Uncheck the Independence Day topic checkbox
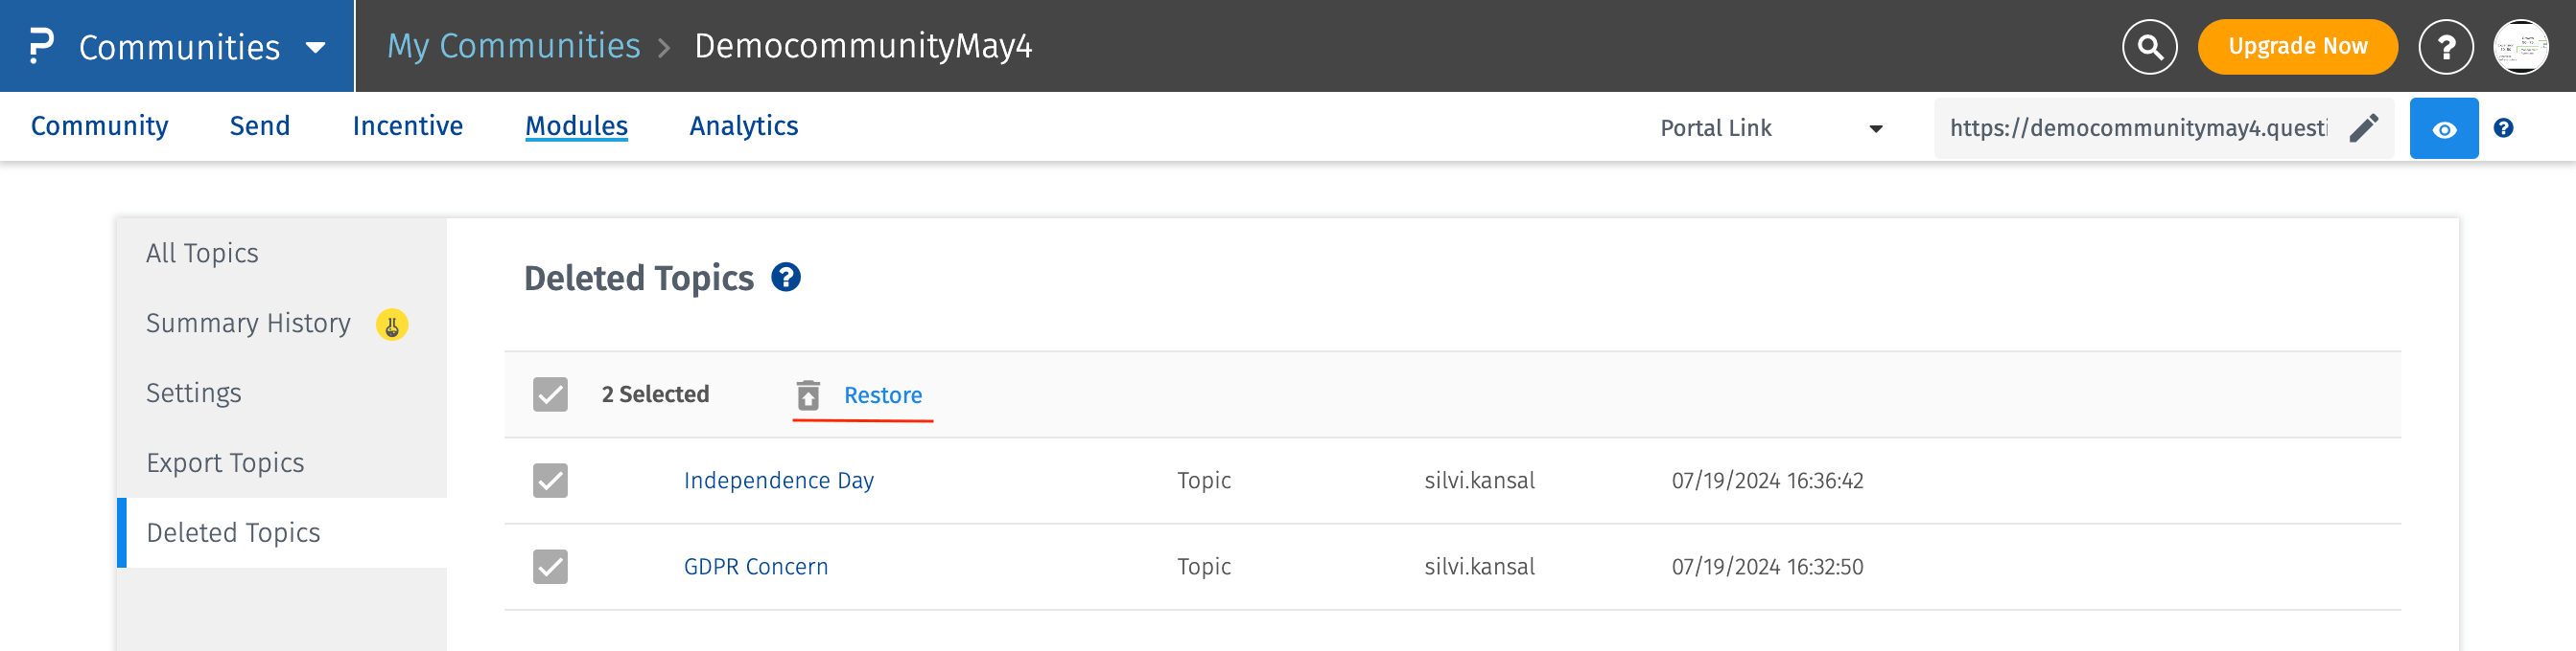 point(550,481)
